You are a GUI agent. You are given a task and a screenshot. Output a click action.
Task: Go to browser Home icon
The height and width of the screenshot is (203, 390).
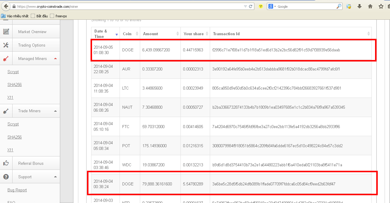point(370,6)
